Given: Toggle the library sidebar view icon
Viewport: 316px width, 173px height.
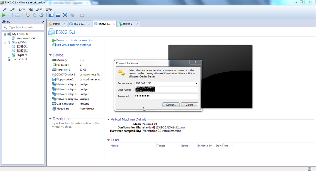Looking at the screenshot, I should (x=52, y=15).
